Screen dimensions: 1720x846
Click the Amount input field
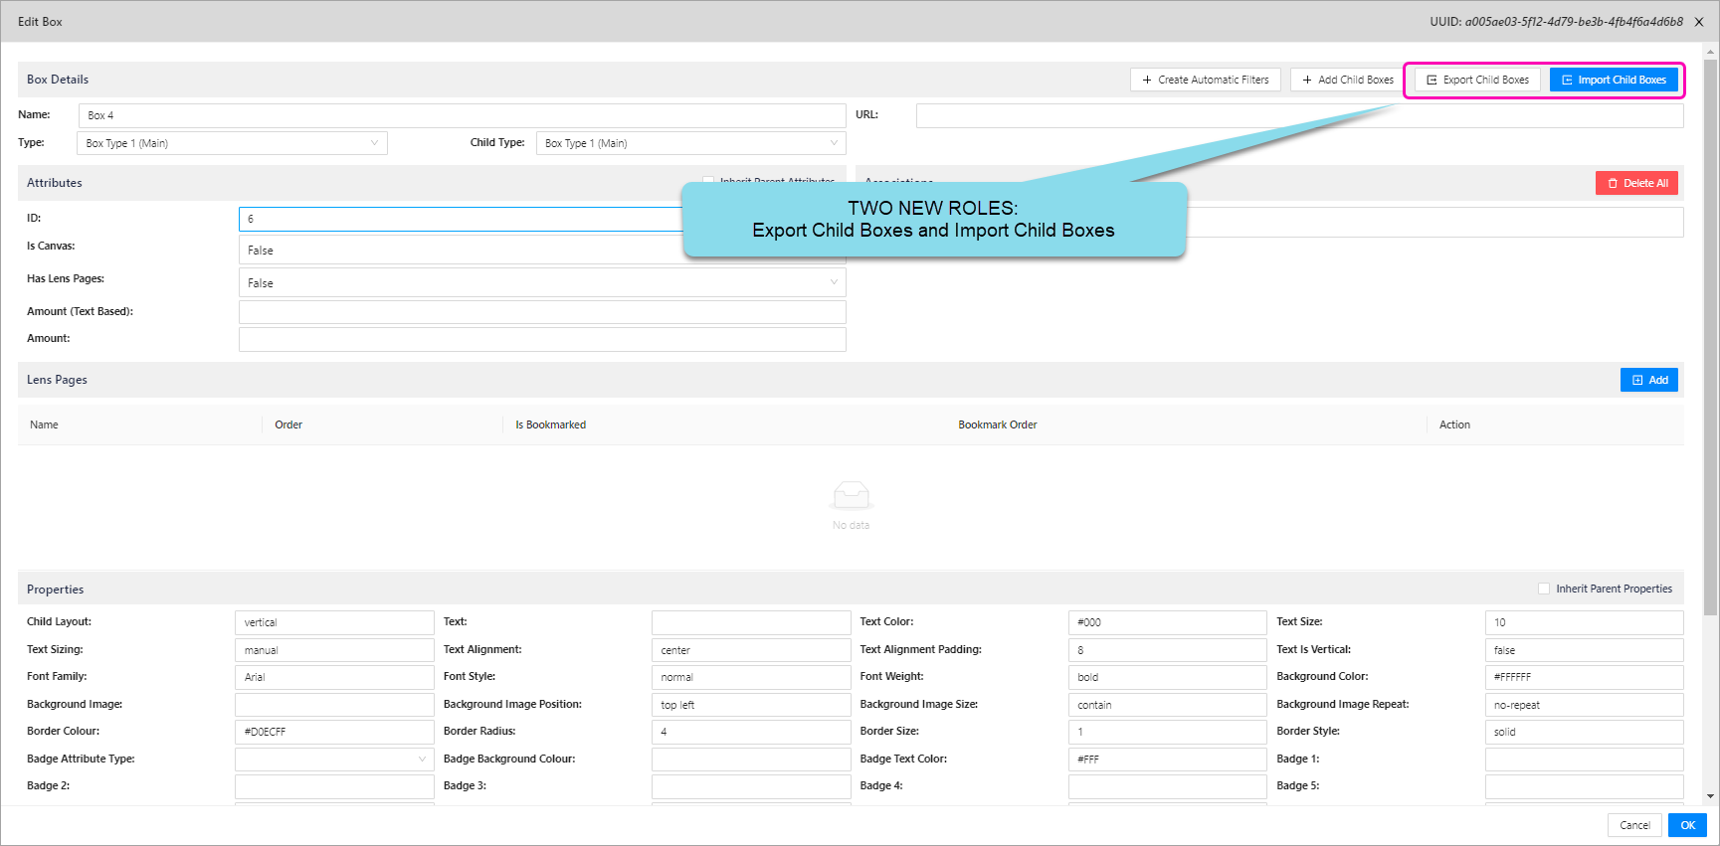542,339
